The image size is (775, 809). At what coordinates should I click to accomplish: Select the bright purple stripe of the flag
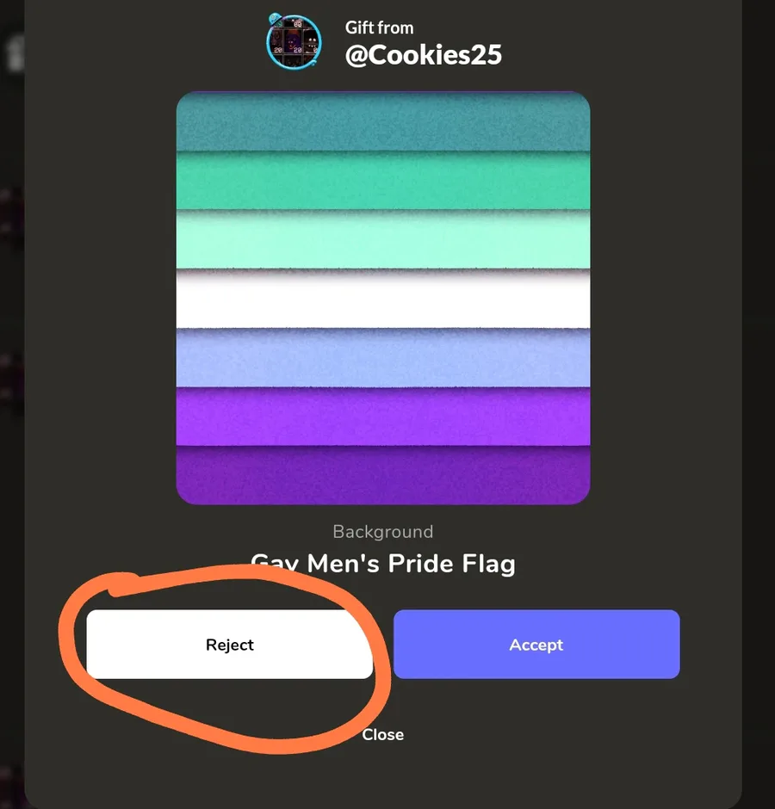[383, 417]
